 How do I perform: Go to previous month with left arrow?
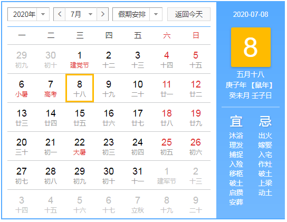tap(60, 14)
